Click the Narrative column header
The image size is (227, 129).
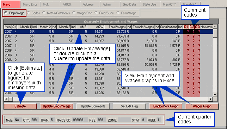[207, 27]
